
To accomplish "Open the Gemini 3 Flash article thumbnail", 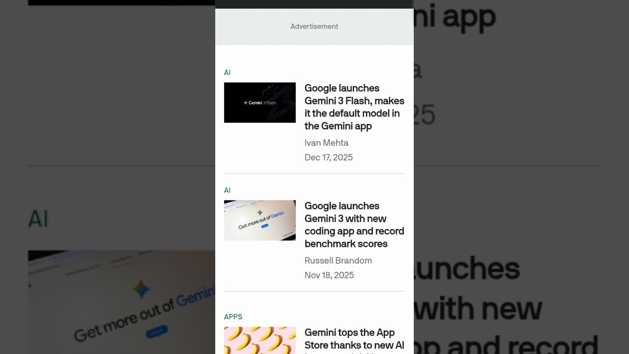I will (x=260, y=102).
